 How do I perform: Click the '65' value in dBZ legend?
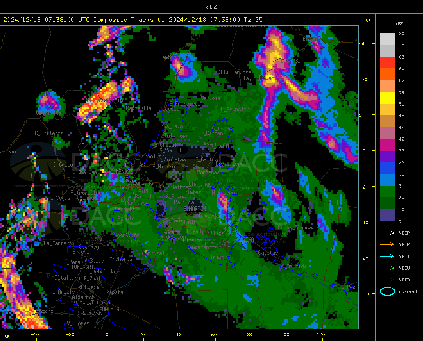[x=401, y=57]
